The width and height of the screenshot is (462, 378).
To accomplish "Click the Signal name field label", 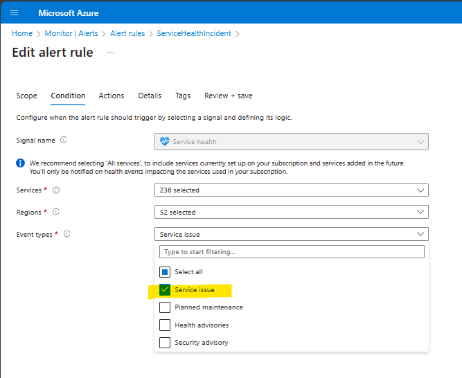I will point(35,141).
